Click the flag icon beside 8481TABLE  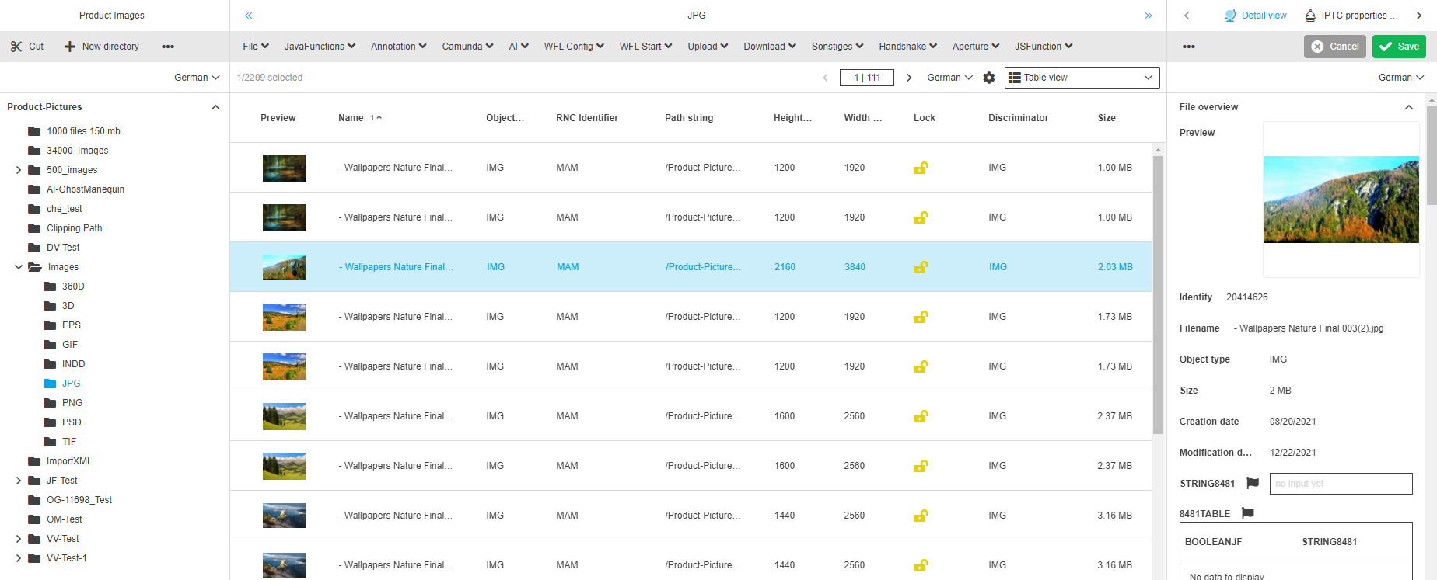[1248, 513]
